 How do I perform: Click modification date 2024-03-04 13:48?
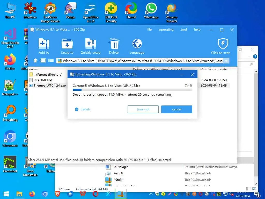[x=214, y=85]
